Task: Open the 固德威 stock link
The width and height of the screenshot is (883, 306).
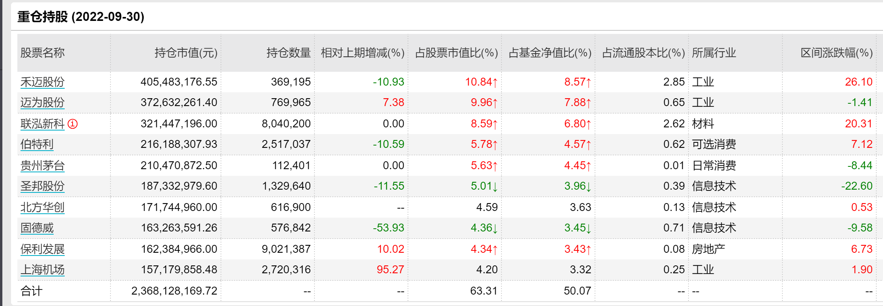Action: [x=37, y=228]
